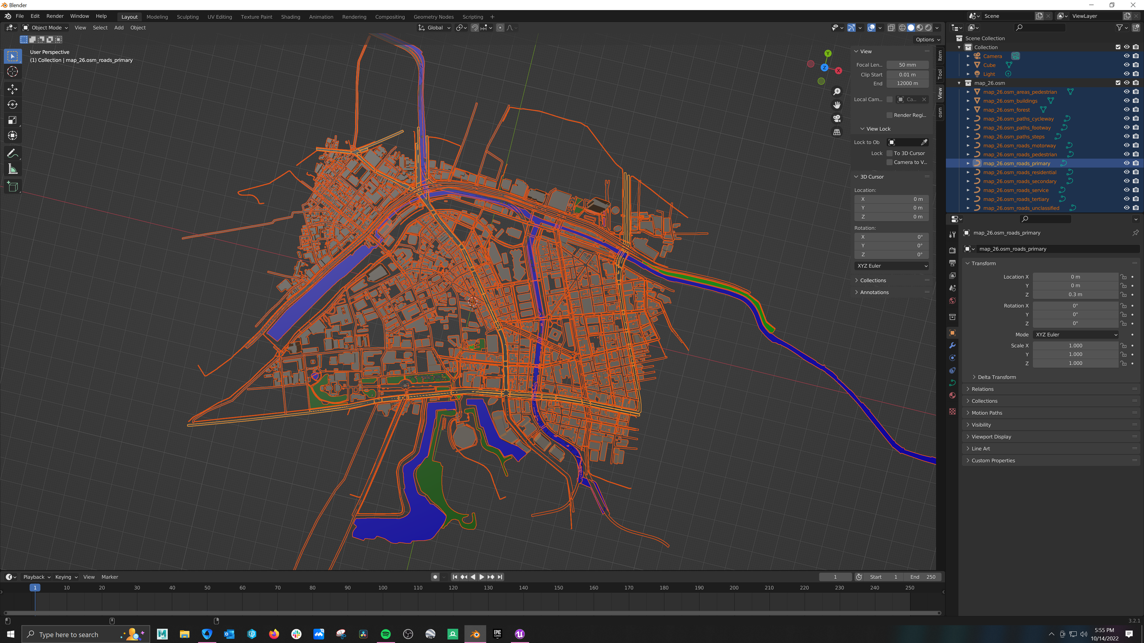Click the timeline frame 1 playhead marker
Image resolution: width=1144 pixels, height=643 pixels.
[x=35, y=588]
